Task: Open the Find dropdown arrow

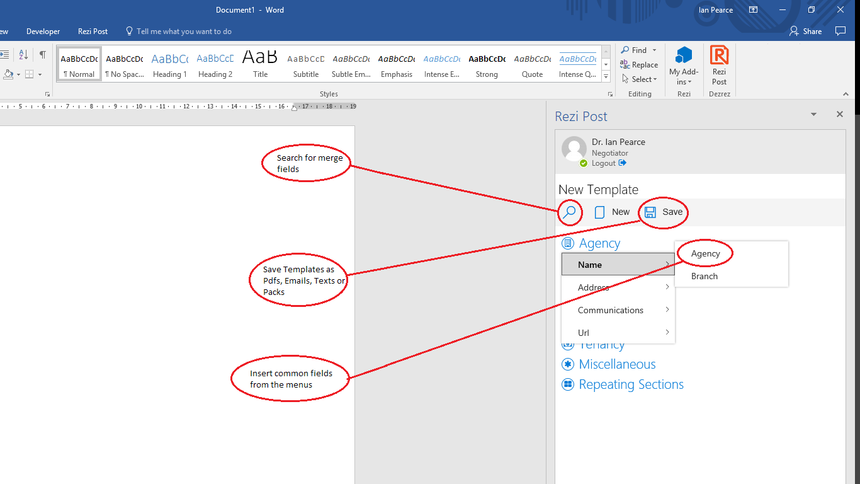Action: (654, 50)
